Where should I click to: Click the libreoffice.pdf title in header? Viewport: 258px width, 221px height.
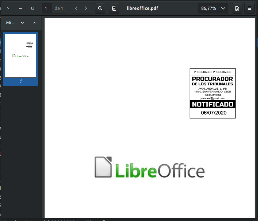(143, 8)
